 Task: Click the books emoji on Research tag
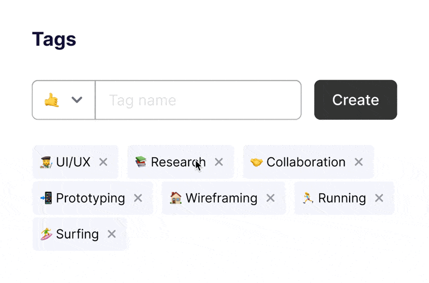pos(141,162)
